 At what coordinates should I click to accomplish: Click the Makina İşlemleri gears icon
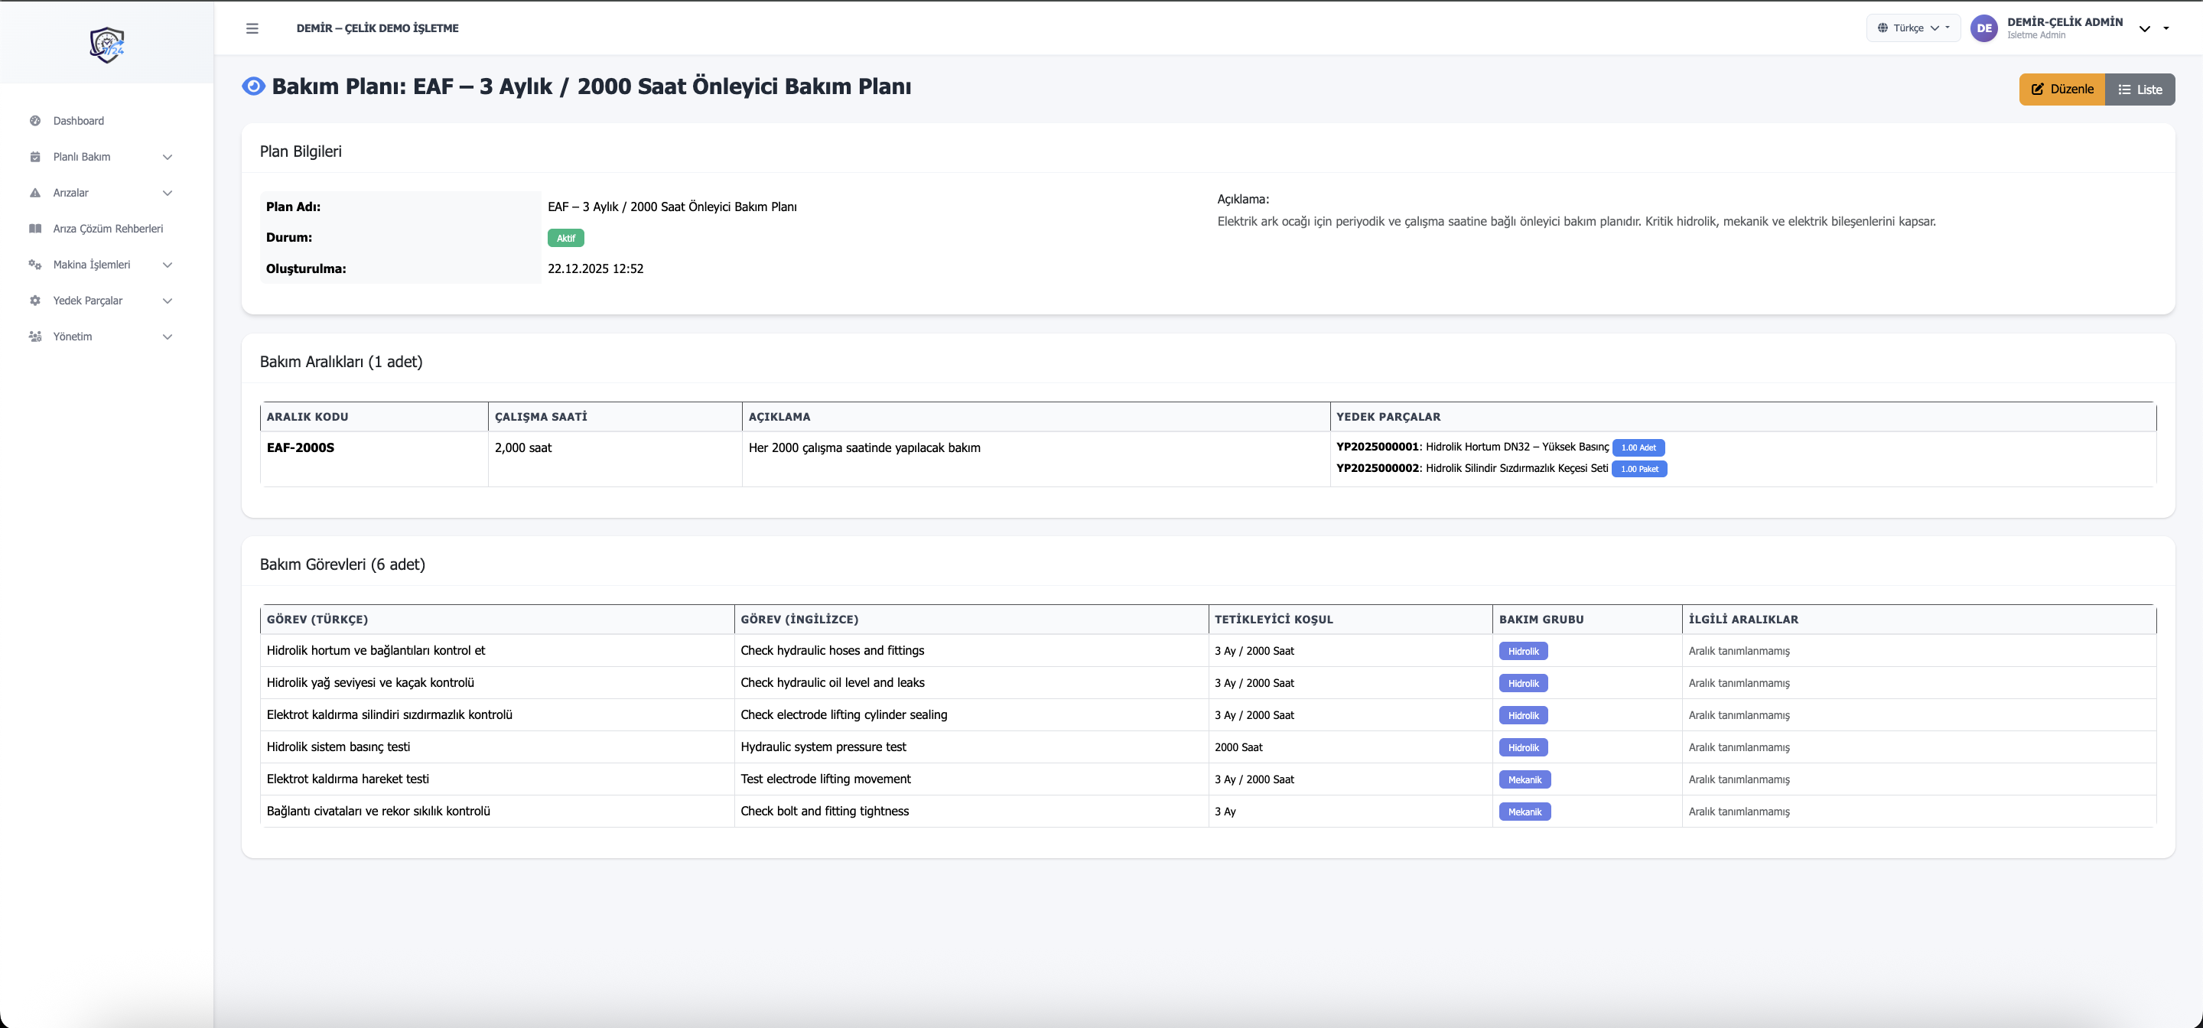35,265
